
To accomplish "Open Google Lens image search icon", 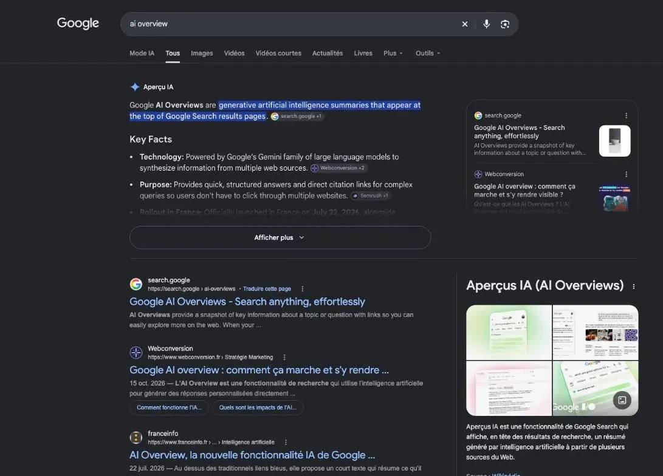I will [x=505, y=24].
